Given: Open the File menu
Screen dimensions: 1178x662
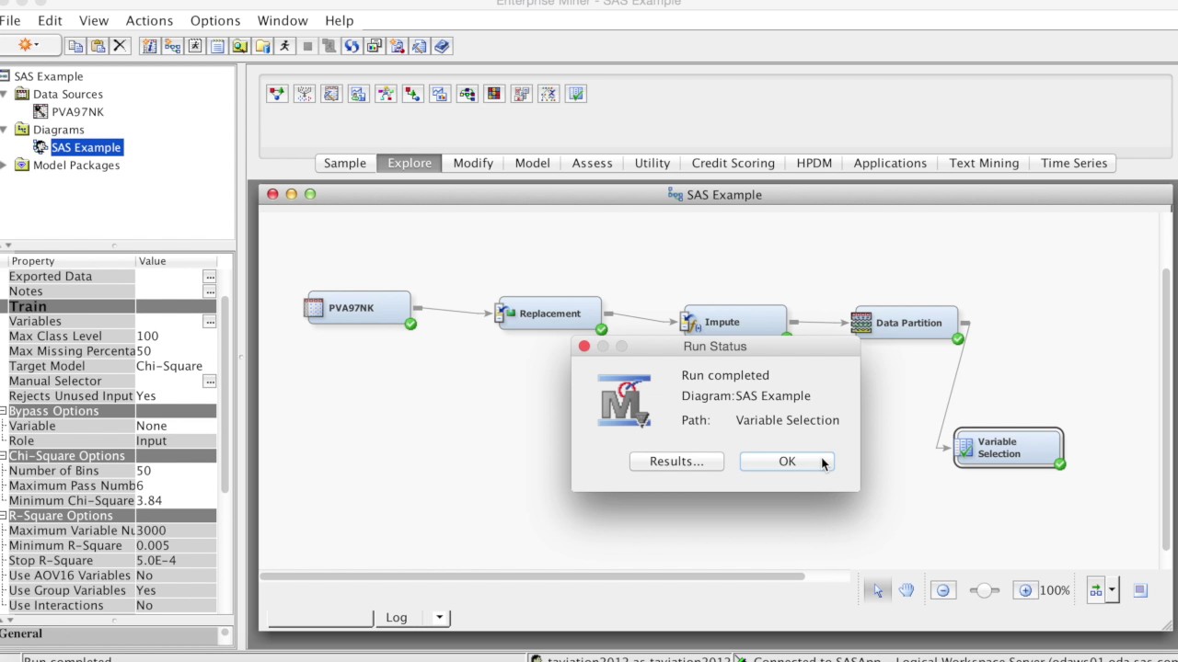Looking at the screenshot, I should tap(10, 20).
